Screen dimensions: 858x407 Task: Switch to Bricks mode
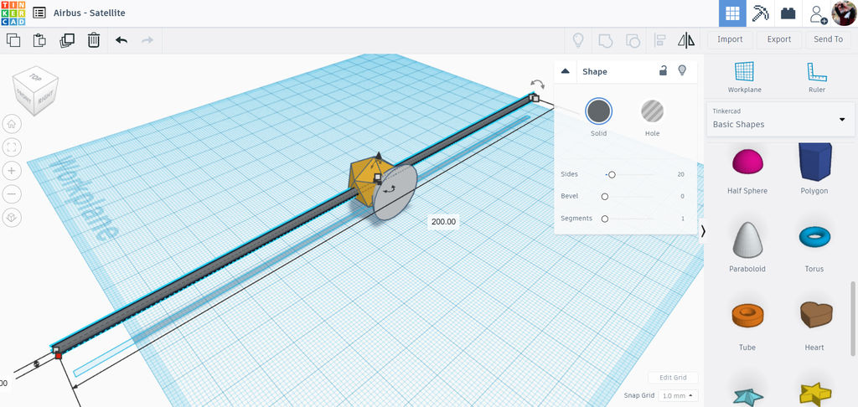(x=788, y=13)
